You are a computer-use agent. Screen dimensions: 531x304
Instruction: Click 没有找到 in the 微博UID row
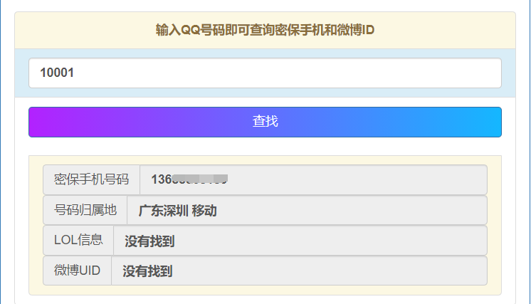pos(147,271)
